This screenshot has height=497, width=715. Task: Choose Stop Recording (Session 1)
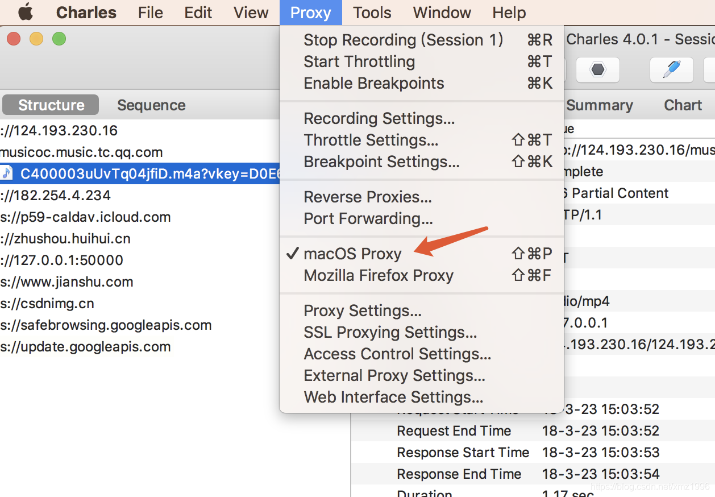(422, 40)
